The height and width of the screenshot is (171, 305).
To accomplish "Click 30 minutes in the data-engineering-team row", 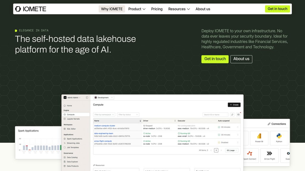I will [224, 135].
